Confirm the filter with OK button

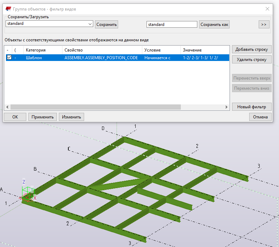click(x=15, y=117)
